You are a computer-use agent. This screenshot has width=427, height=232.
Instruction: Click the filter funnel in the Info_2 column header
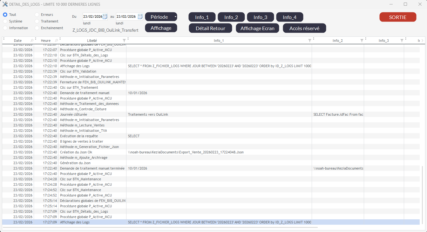pos(362,41)
